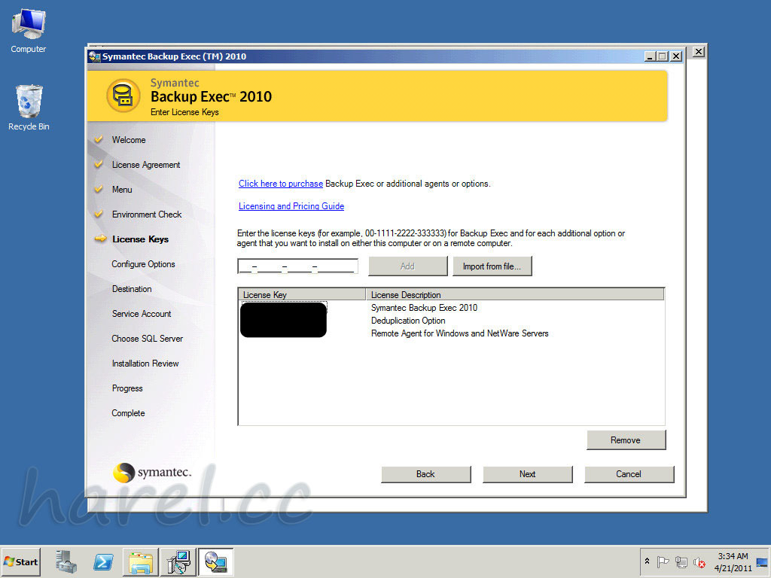Minimize the Backup Exec installer window
The width and height of the screenshot is (771, 578).
click(x=650, y=56)
